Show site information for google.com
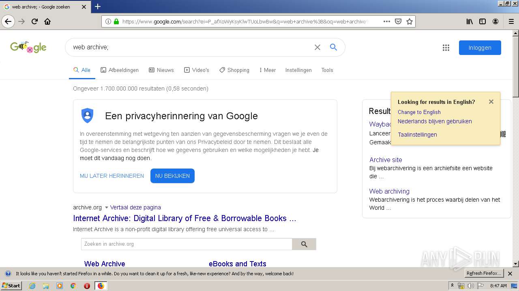The height and width of the screenshot is (291, 519). point(108,21)
